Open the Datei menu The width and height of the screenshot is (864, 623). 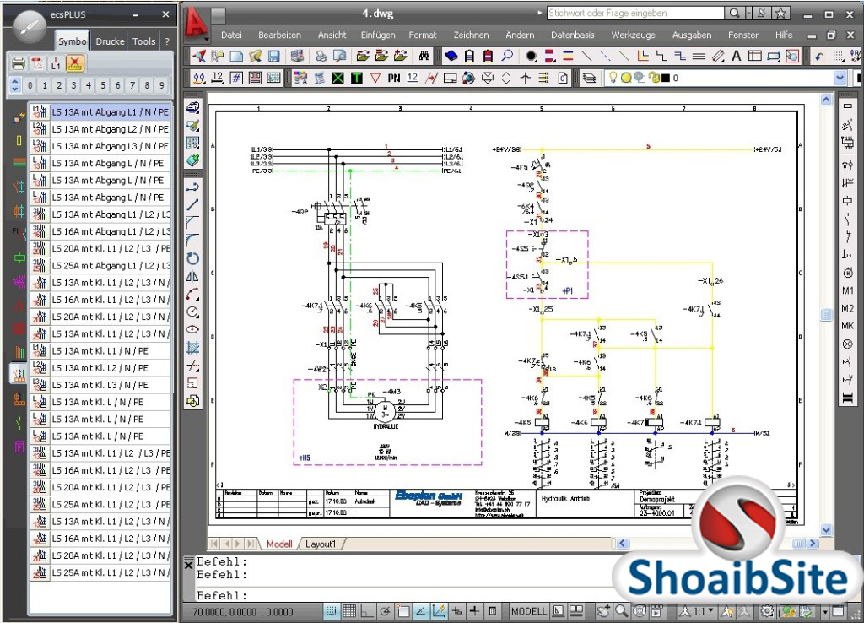click(231, 35)
